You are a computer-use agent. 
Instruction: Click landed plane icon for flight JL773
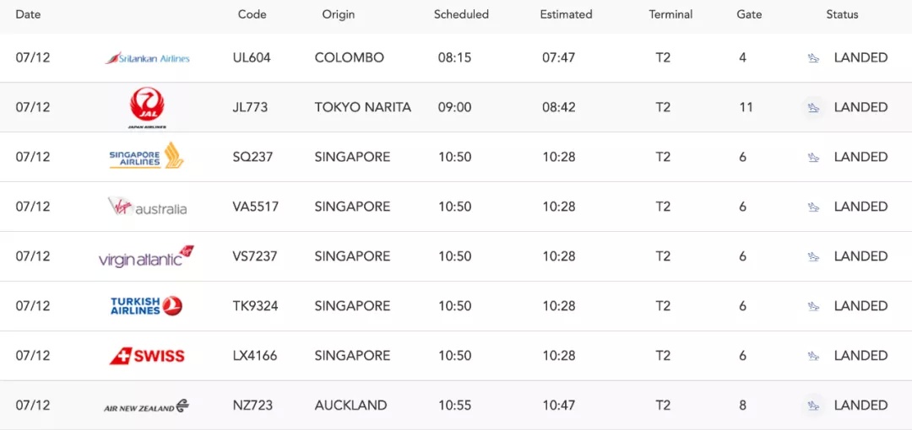(x=814, y=108)
